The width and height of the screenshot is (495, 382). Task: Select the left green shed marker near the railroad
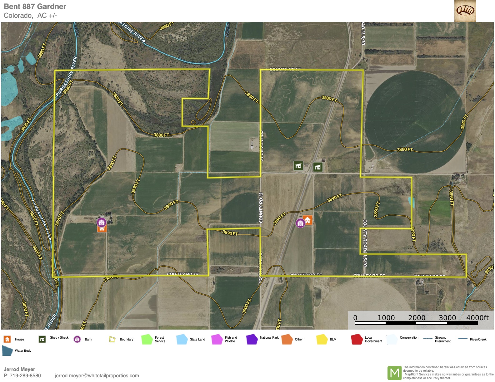pyautogui.click(x=298, y=166)
